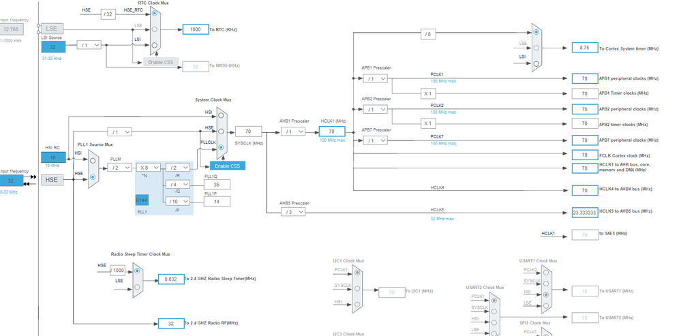This screenshot has width=681, height=336.
Task: Click the APB7 peripheral clocks field
Action: click(x=585, y=140)
